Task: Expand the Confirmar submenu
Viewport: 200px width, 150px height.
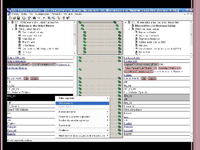Action: click(x=82, y=130)
